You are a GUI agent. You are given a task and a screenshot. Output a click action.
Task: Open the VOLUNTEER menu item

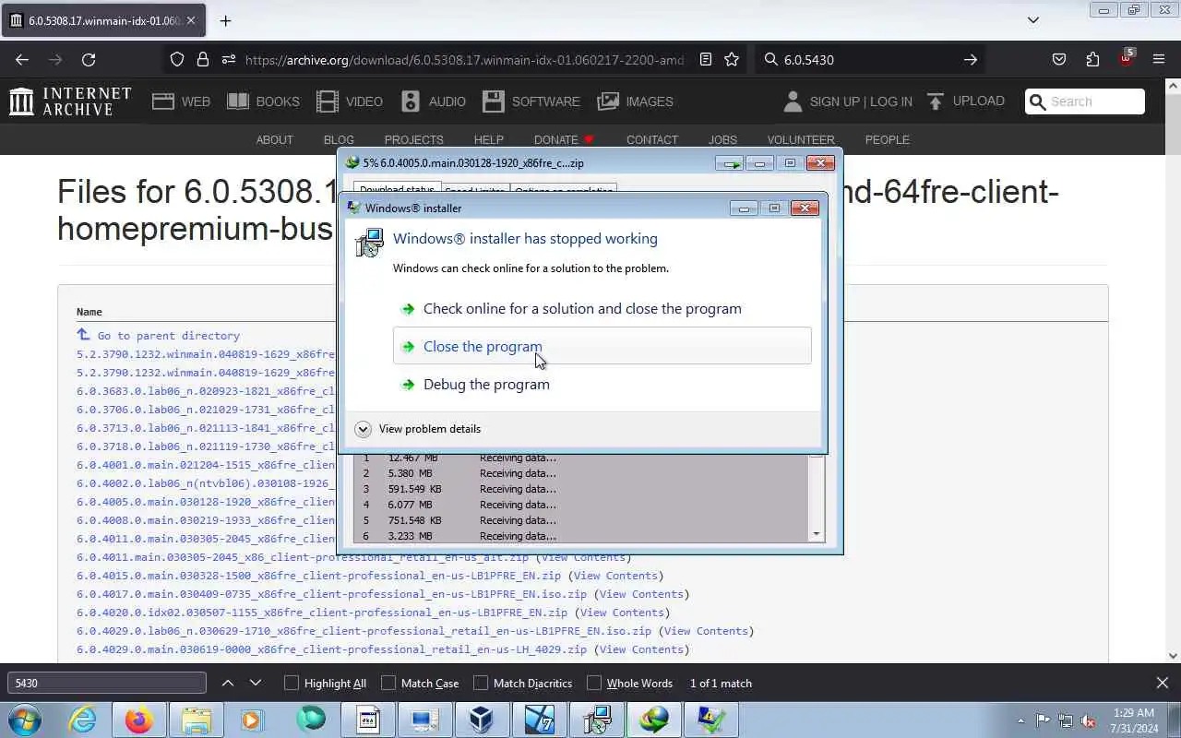(801, 140)
